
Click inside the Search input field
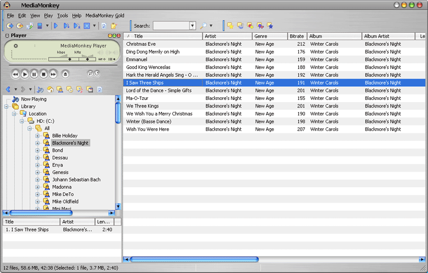tap(171, 26)
